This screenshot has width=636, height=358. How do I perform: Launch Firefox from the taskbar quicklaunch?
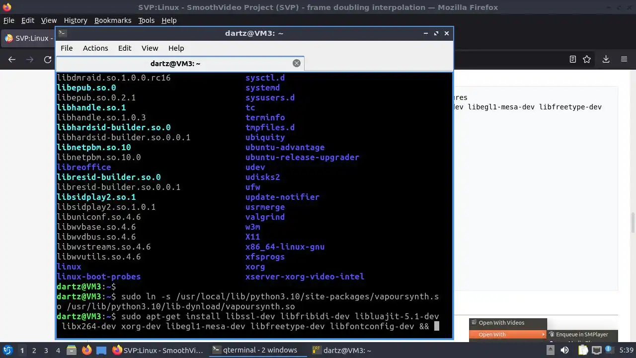click(86, 350)
